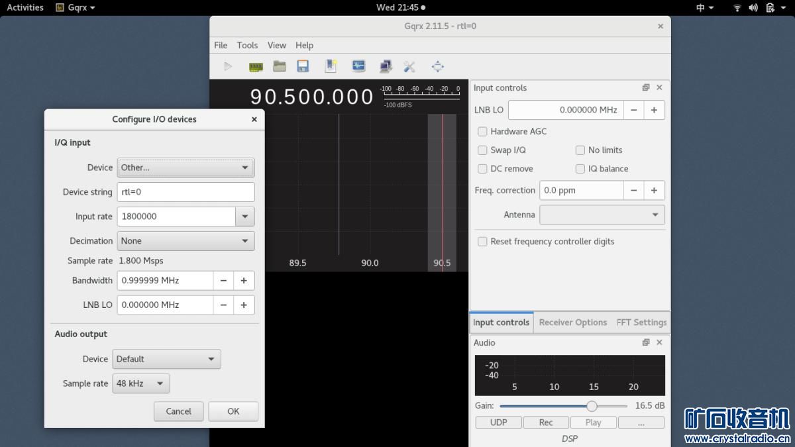
Task: Open I/O device configuration hardware card icon
Action: [x=256, y=66]
